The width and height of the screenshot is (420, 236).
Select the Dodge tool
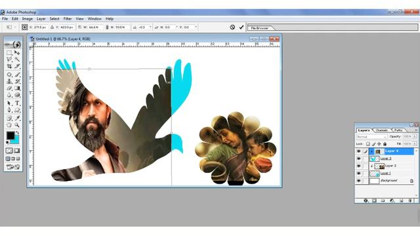[x=17, y=94]
